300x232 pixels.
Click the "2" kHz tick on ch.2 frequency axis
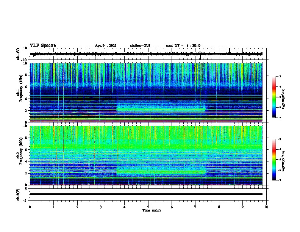26,173
